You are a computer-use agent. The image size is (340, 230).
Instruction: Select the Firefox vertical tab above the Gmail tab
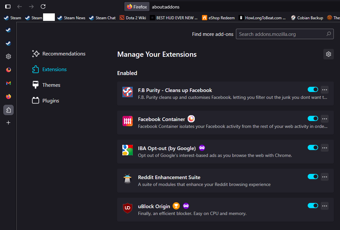(x=8, y=69)
